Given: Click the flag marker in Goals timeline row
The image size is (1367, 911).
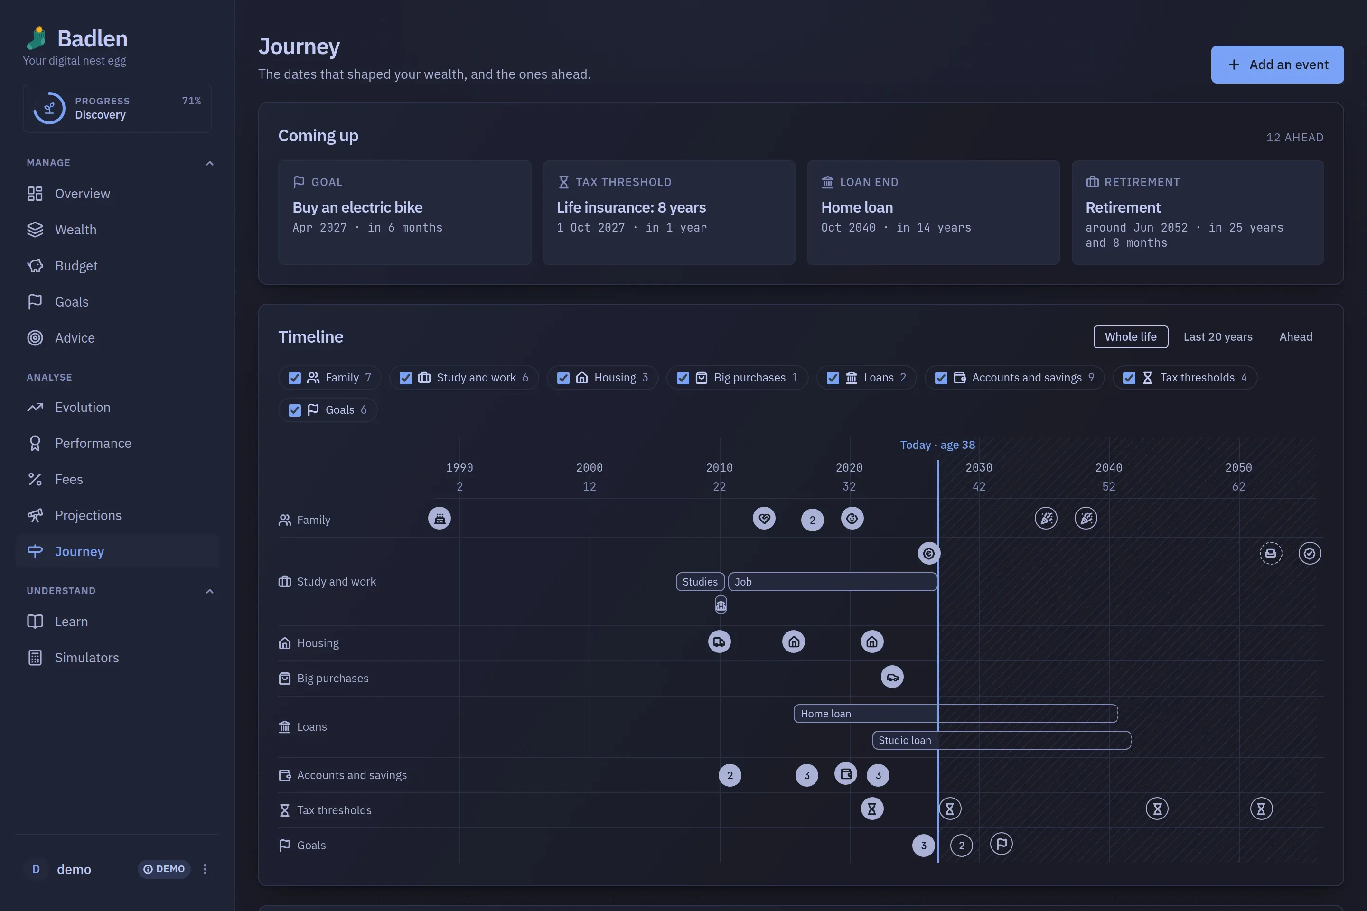Looking at the screenshot, I should (1002, 844).
